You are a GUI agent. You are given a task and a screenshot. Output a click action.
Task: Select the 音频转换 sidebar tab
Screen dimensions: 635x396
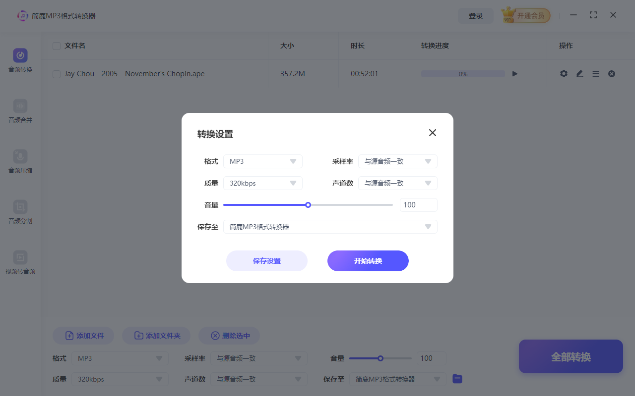coord(20,60)
